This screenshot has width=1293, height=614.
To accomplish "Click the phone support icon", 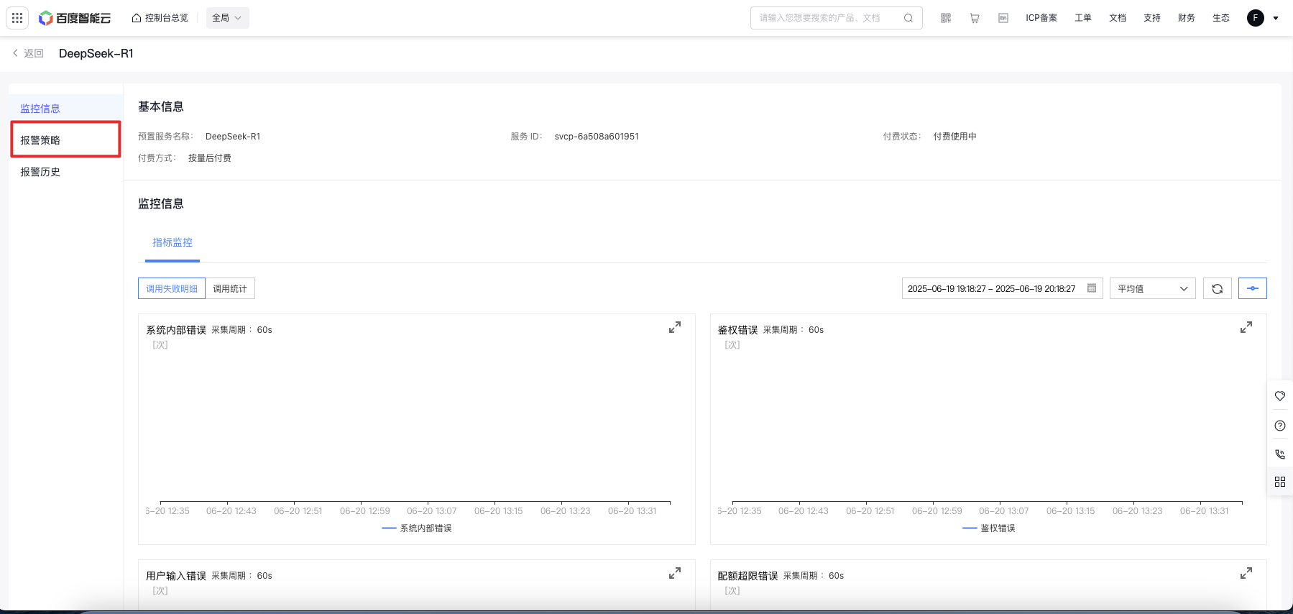I will [1280, 454].
